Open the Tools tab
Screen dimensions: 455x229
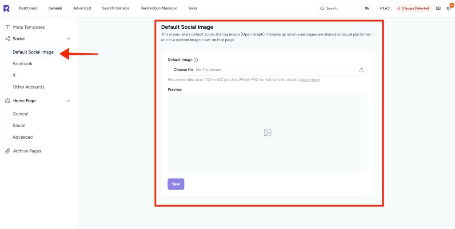tap(193, 8)
